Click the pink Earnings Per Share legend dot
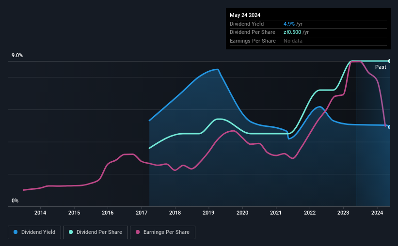 138,232
